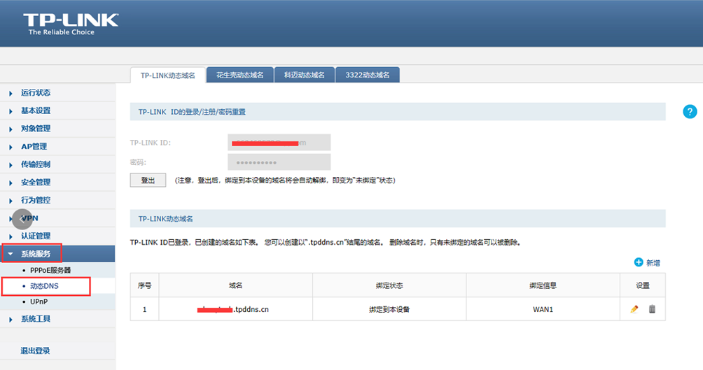
Task: Switch to 3322动态域名 tab
Action: tap(367, 75)
